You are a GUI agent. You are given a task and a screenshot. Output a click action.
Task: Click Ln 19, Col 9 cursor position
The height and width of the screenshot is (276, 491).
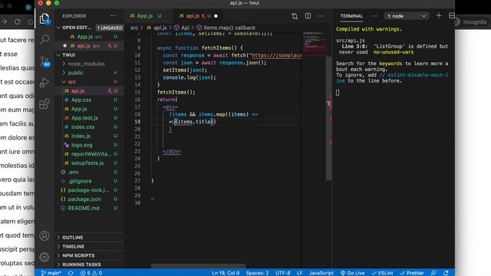tap(226, 273)
